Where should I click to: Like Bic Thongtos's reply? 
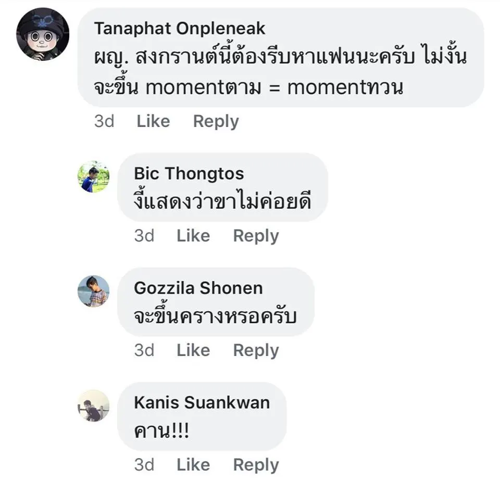pyautogui.click(x=193, y=236)
